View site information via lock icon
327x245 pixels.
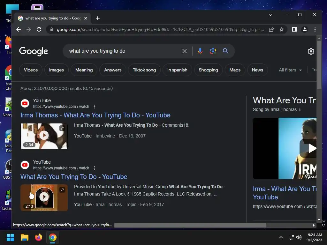(x=51, y=29)
